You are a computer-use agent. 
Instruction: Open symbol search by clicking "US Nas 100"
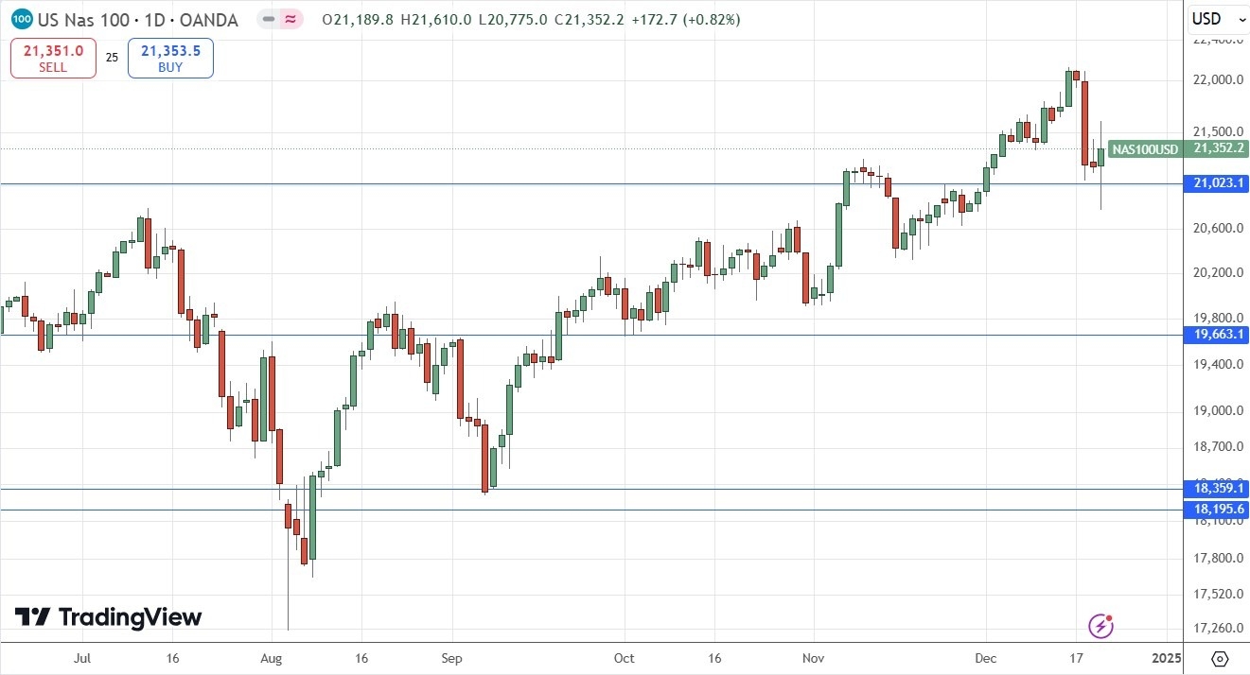tap(85, 19)
